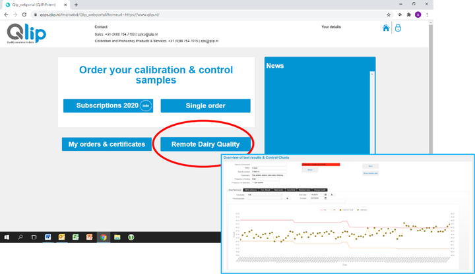Switch to the Change results tab
Viewport: 475px width, 274px height.
pyautogui.click(x=320, y=190)
